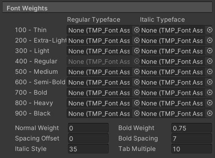Open object picker for 800 Heavy italic typeface
The width and height of the screenshot is (215, 158).
(210, 103)
